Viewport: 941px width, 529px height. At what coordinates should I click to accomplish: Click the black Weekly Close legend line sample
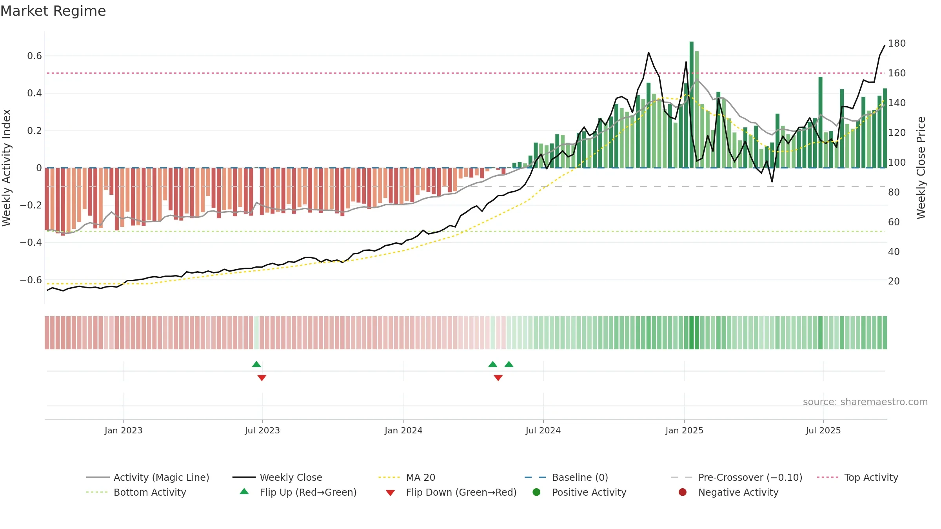(x=244, y=477)
